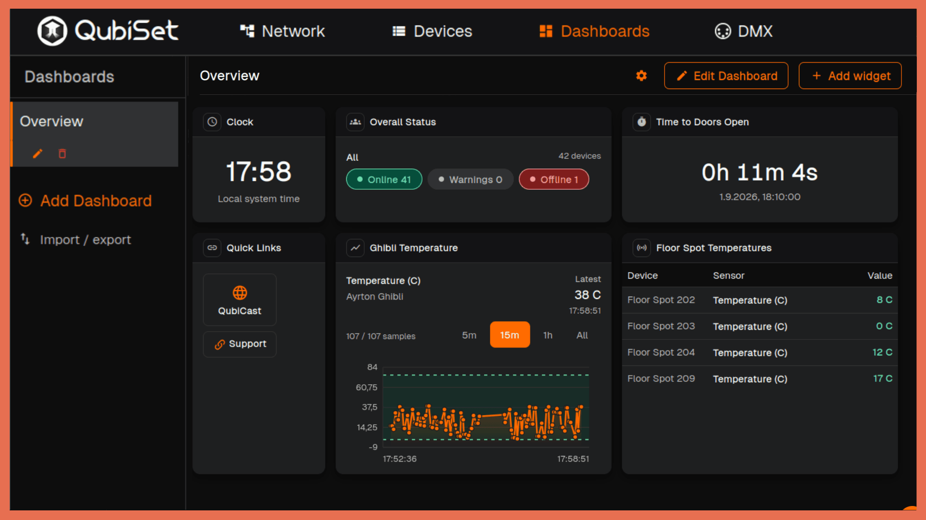Open the QubiCast quick link

pos(240,300)
